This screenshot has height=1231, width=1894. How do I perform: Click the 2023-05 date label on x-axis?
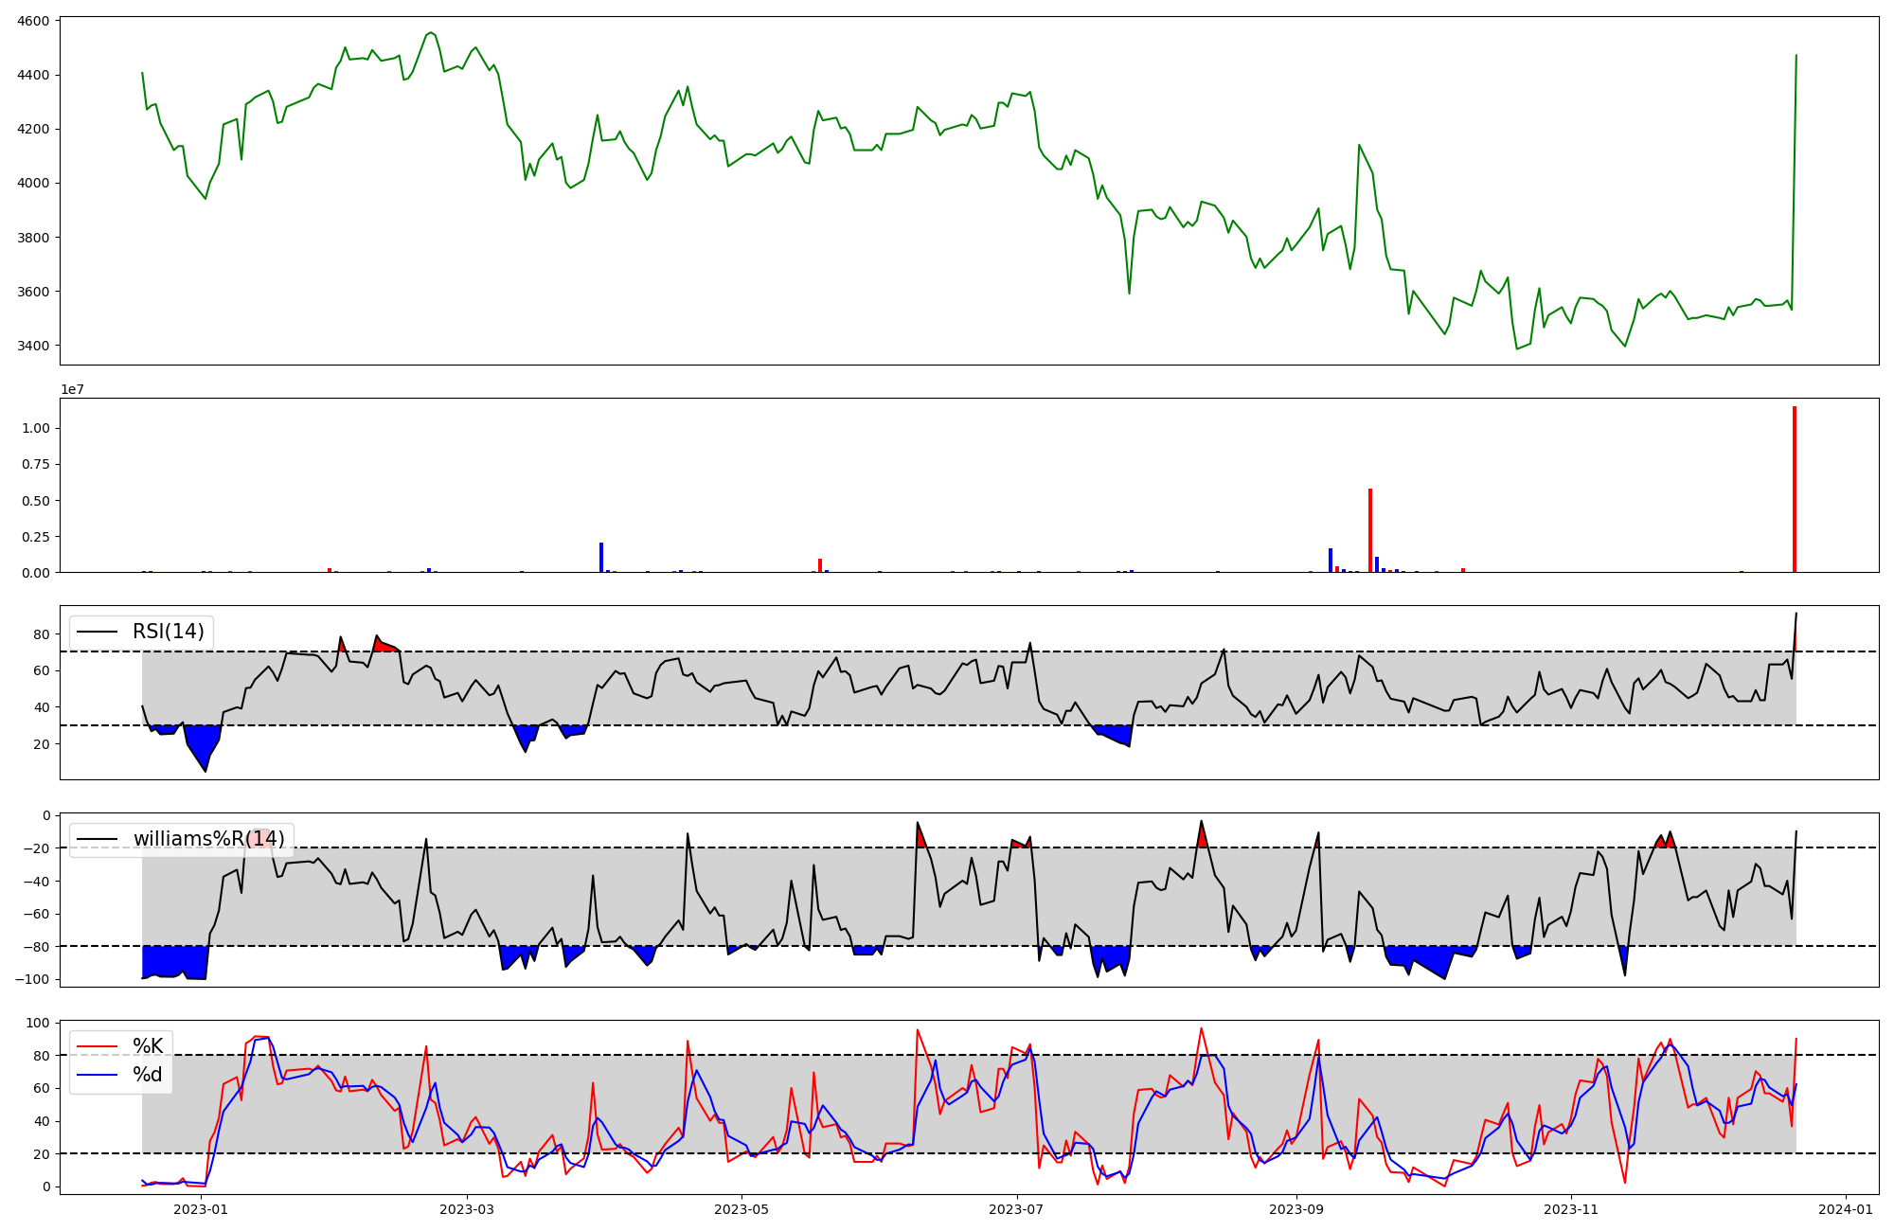(x=742, y=1209)
